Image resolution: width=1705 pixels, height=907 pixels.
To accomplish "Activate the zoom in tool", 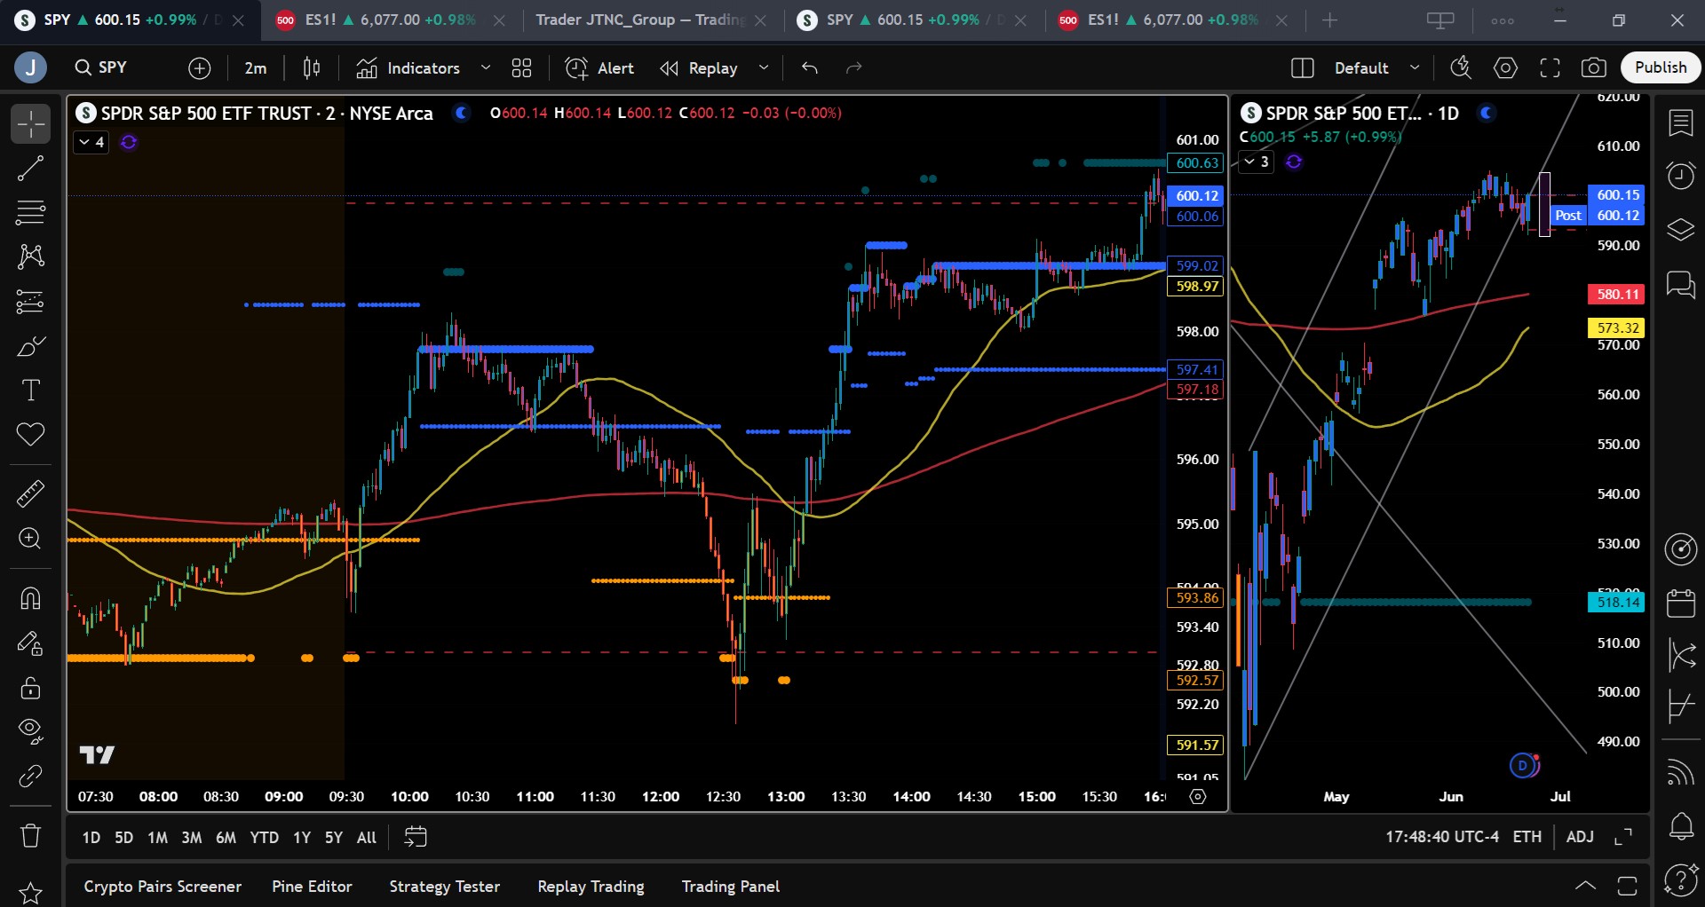I will tap(30, 539).
